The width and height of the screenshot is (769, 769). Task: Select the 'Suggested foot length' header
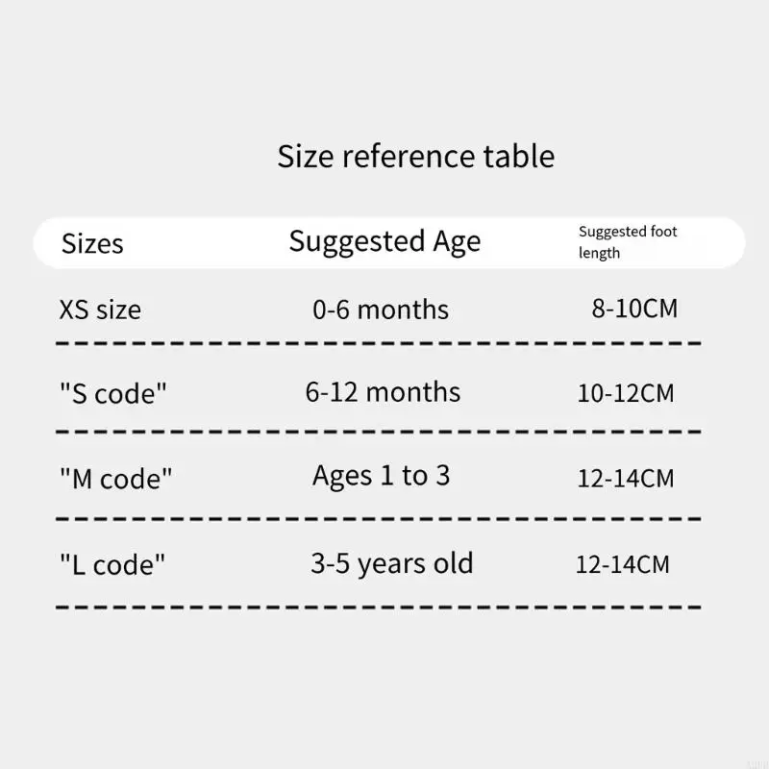628,242
